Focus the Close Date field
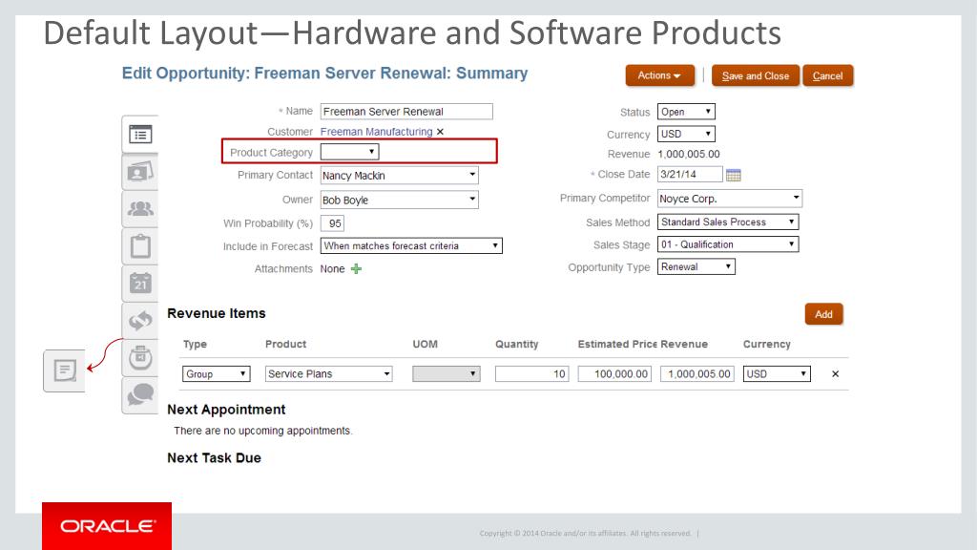Image resolution: width=977 pixels, height=550 pixels. (690, 175)
